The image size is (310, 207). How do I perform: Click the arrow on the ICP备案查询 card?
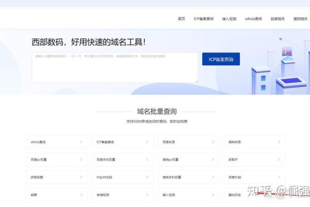click(147, 142)
